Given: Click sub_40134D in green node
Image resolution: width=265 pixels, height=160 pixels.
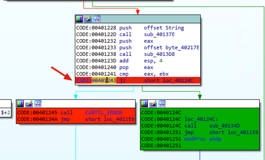Looking at the screenshot, I should 225,126.
